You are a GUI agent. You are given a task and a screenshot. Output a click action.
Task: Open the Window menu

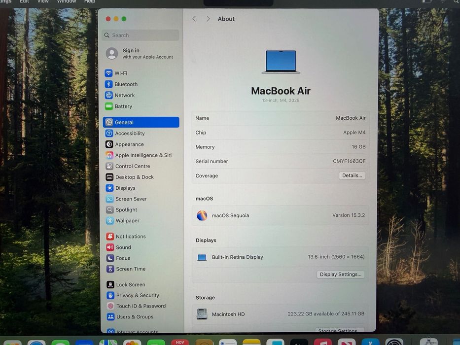click(66, 1)
